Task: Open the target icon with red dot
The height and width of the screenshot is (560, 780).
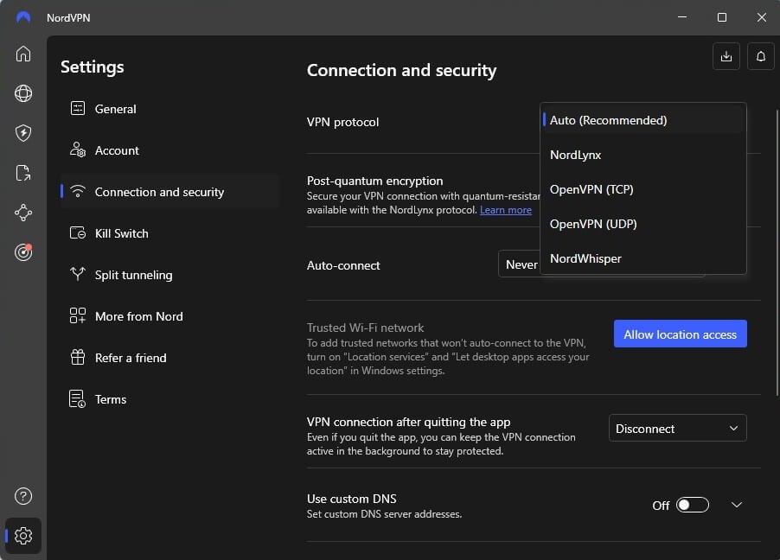Action: tap(23, 252)
